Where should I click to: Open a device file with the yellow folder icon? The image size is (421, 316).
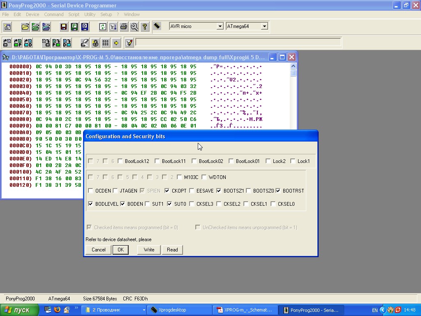25,27
